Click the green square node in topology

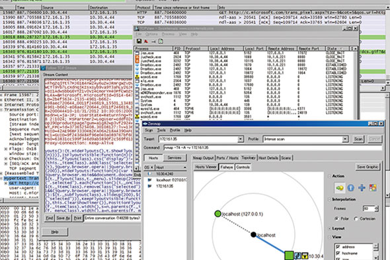coord(289,255)
